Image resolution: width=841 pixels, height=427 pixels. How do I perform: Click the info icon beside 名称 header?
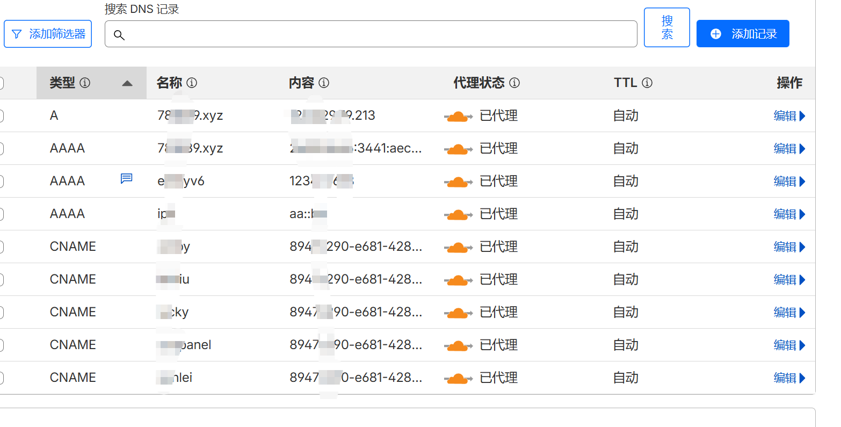pos(192,83)
